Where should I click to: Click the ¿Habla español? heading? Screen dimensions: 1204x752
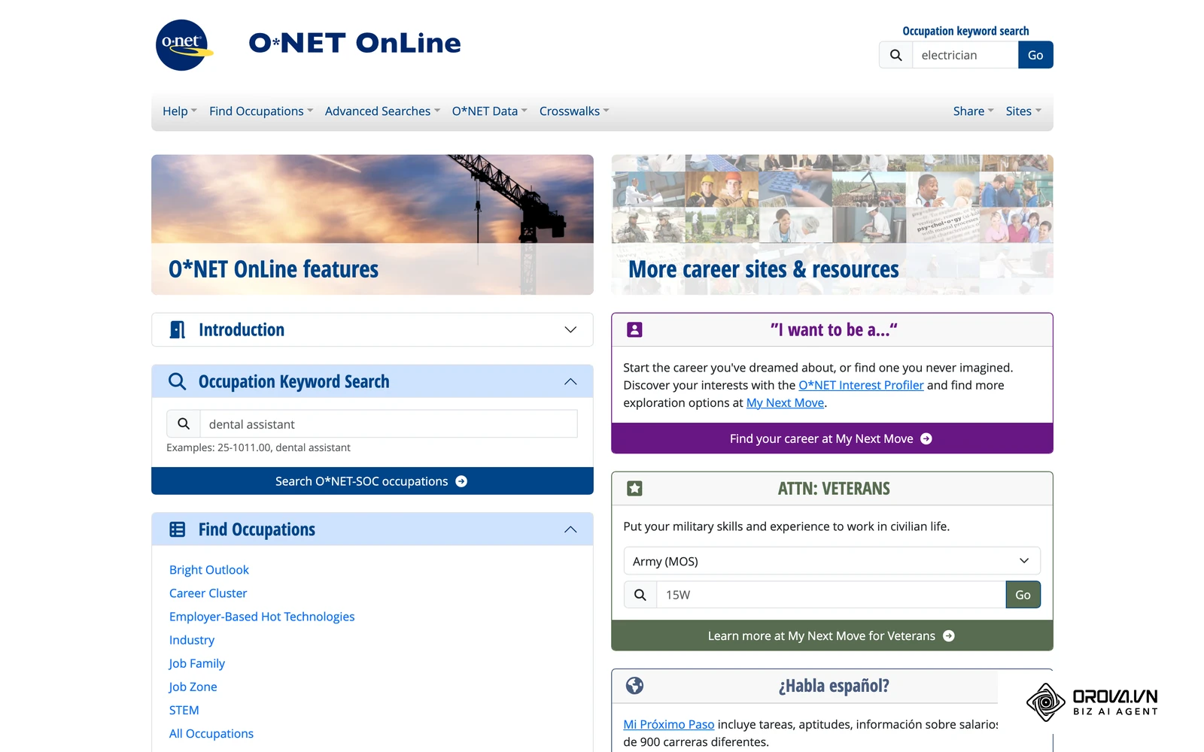834,686
